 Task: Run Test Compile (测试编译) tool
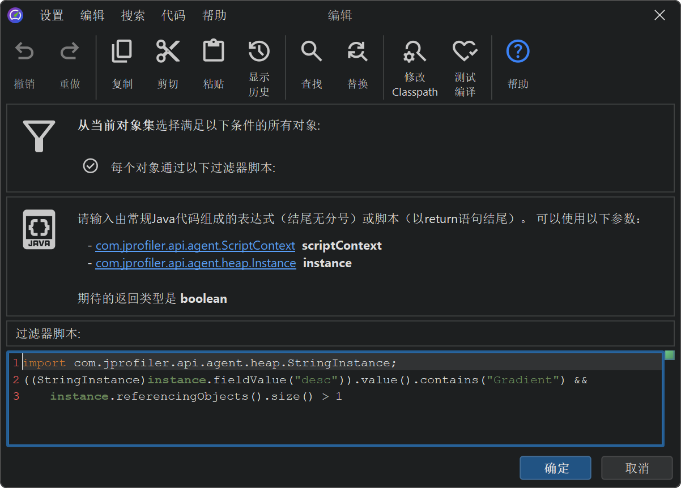pyautogui.click(x=465, y=52)
